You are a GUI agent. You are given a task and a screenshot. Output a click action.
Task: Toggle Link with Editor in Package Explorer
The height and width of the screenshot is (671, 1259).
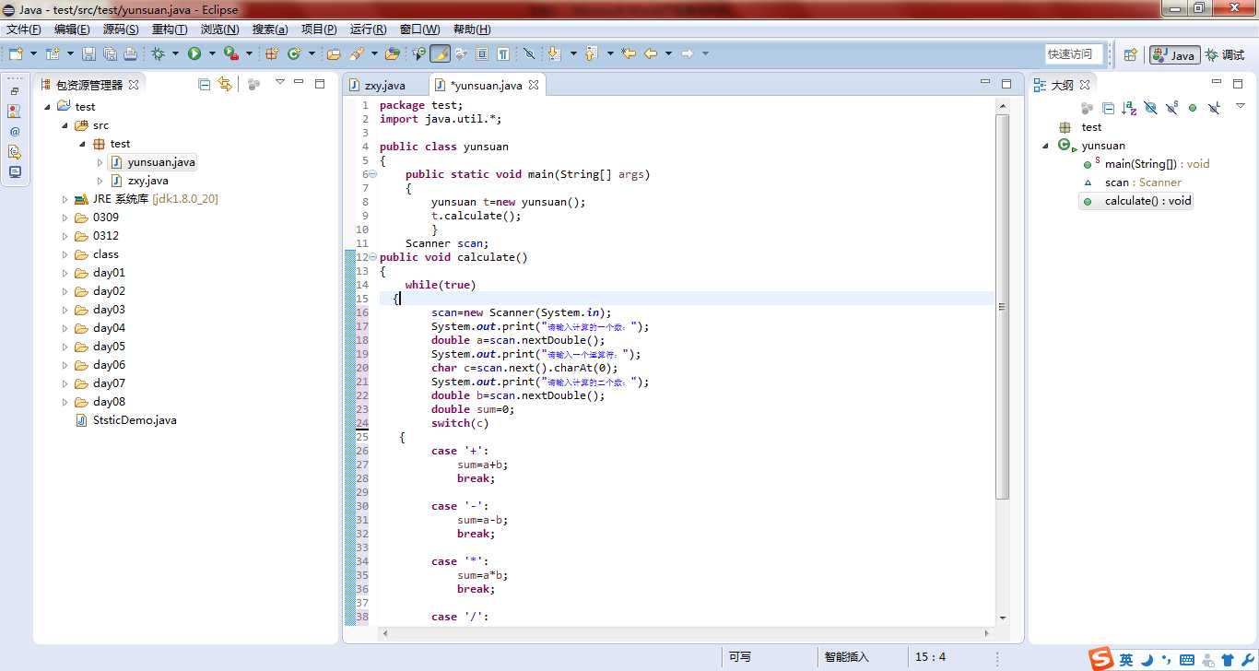click(225, 84)
